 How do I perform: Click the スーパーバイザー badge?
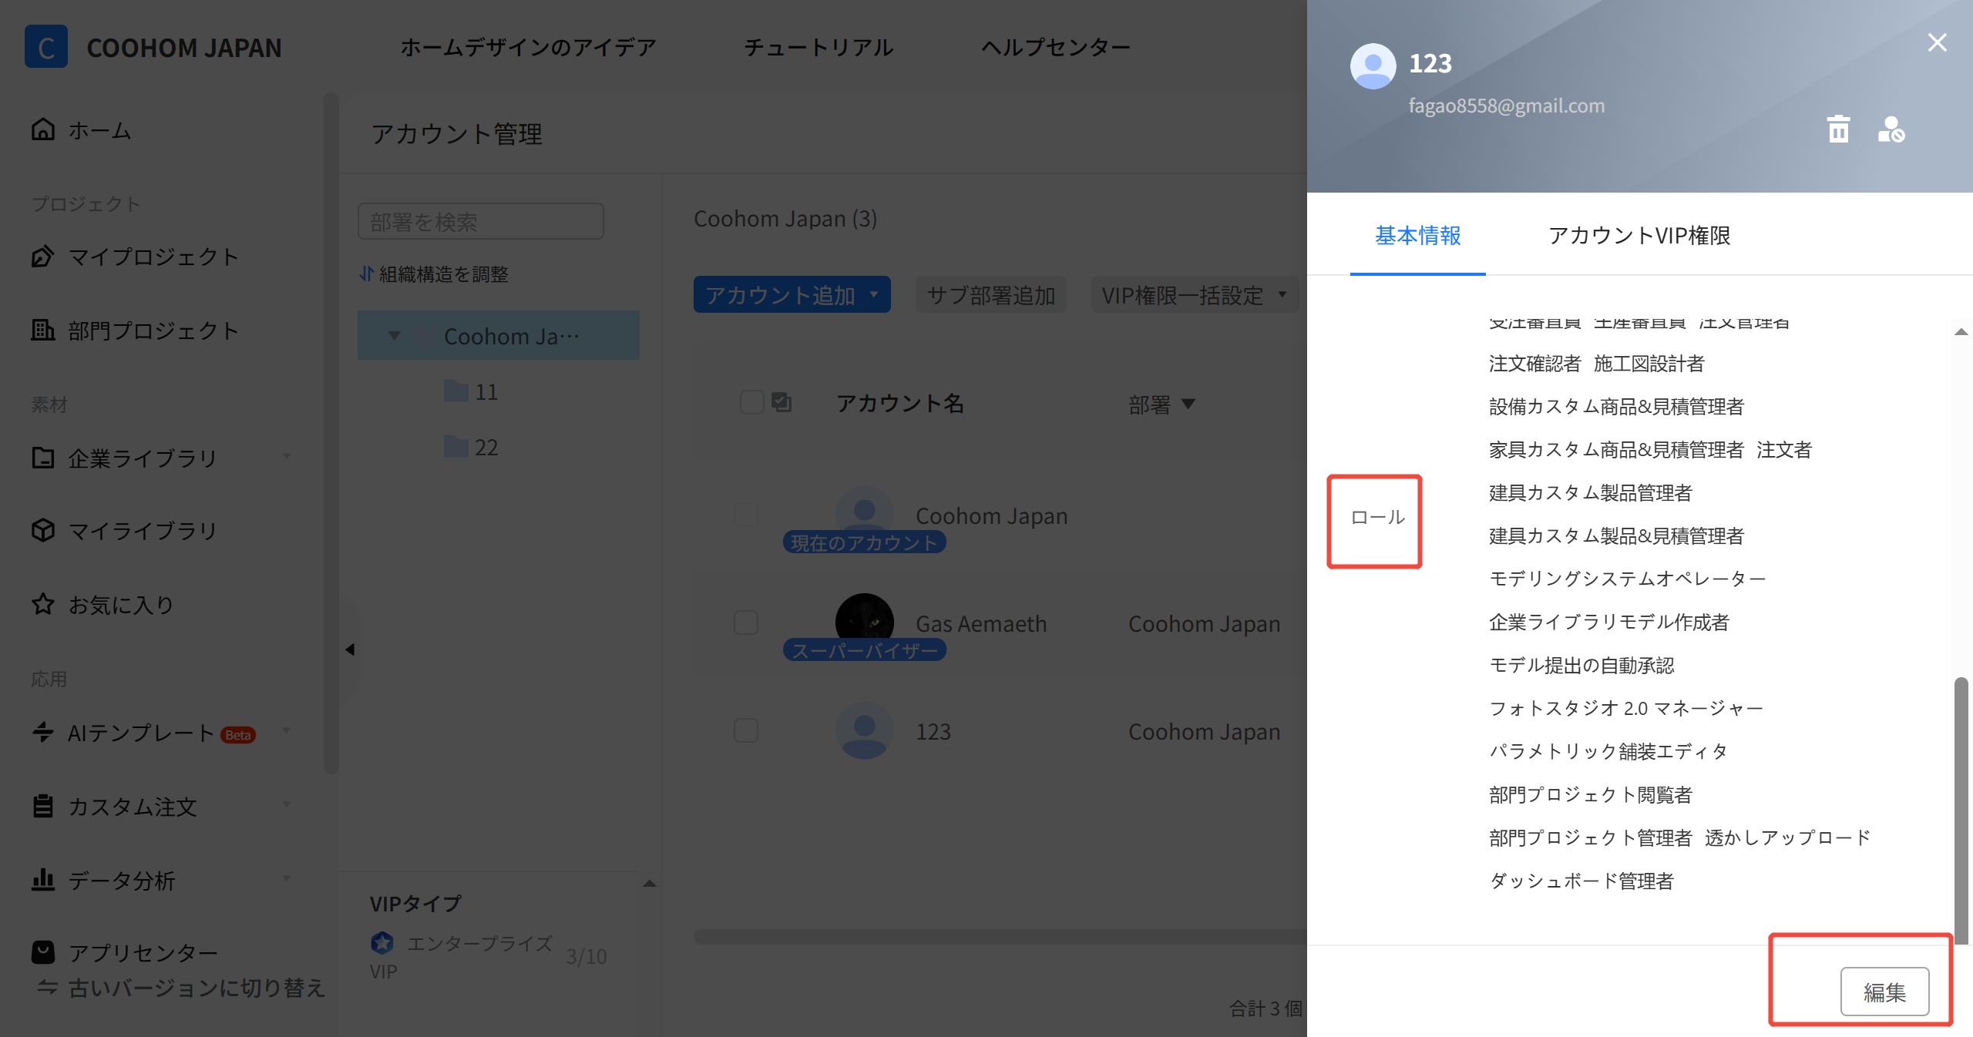click(x=865, y=650)
